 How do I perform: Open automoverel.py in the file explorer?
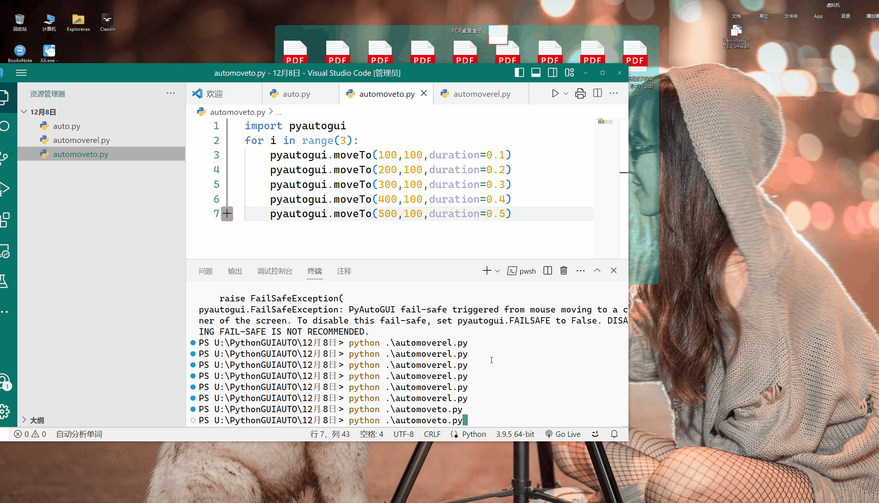101,140
